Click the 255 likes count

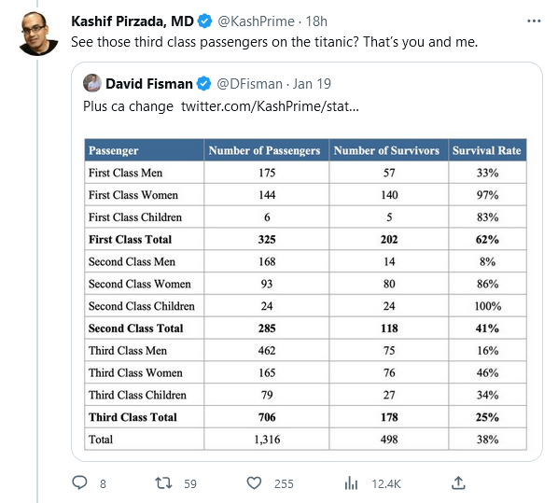pos(284,483)
